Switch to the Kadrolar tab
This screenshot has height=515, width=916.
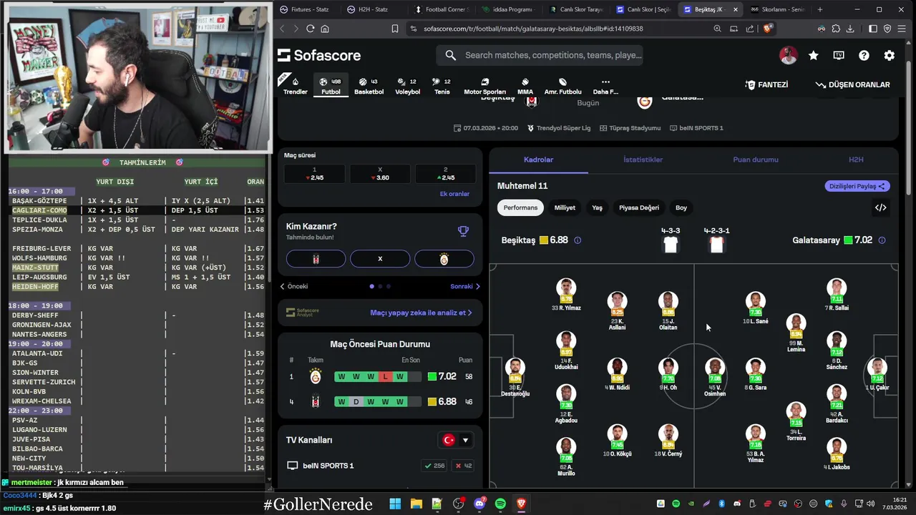click(x=538, y=160)
